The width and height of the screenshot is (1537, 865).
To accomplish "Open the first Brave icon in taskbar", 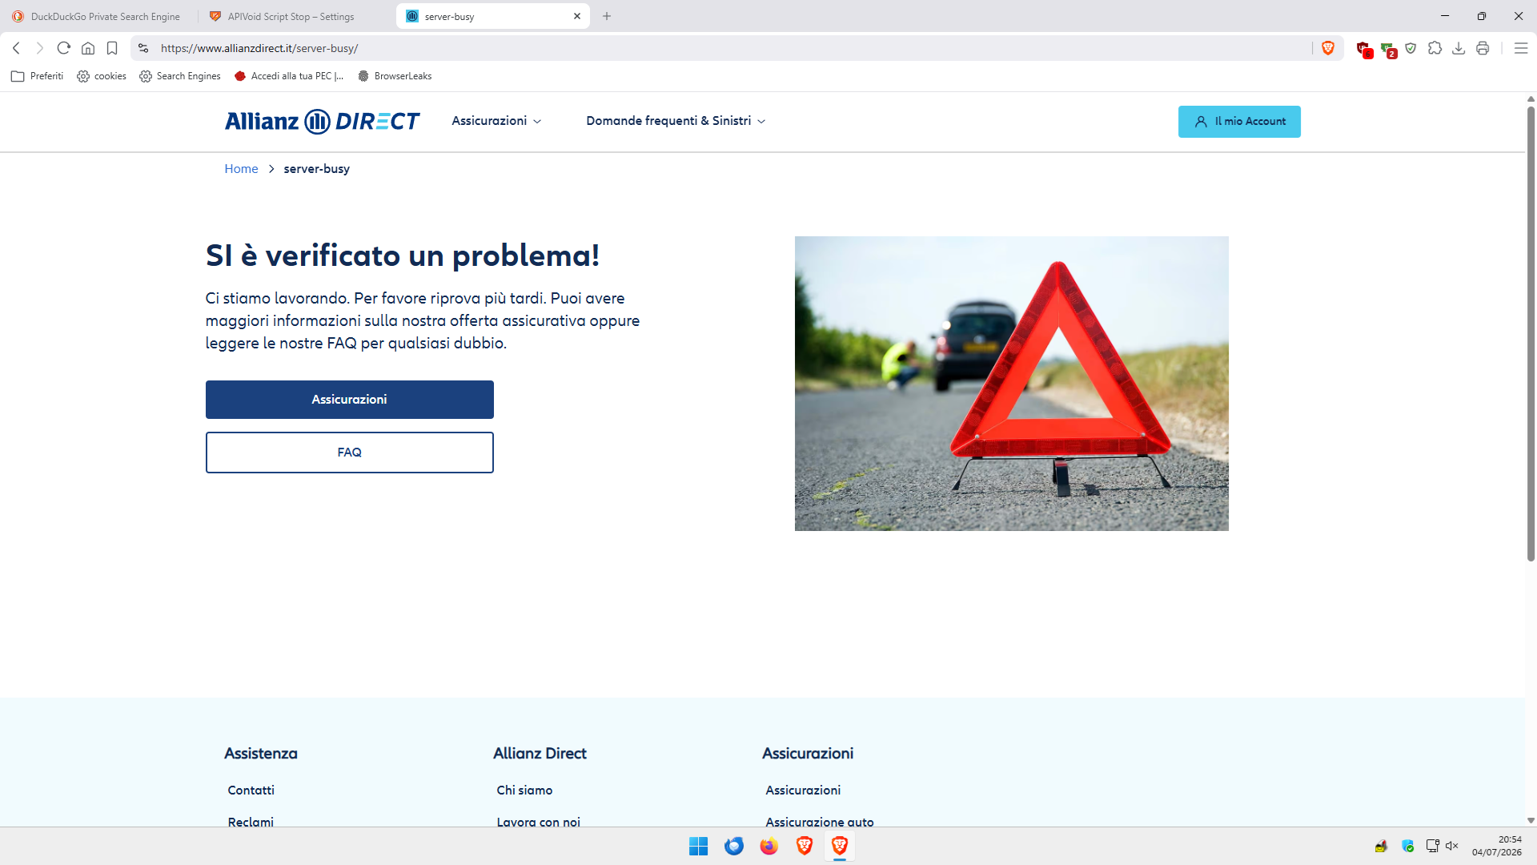I will coord(805,846).
